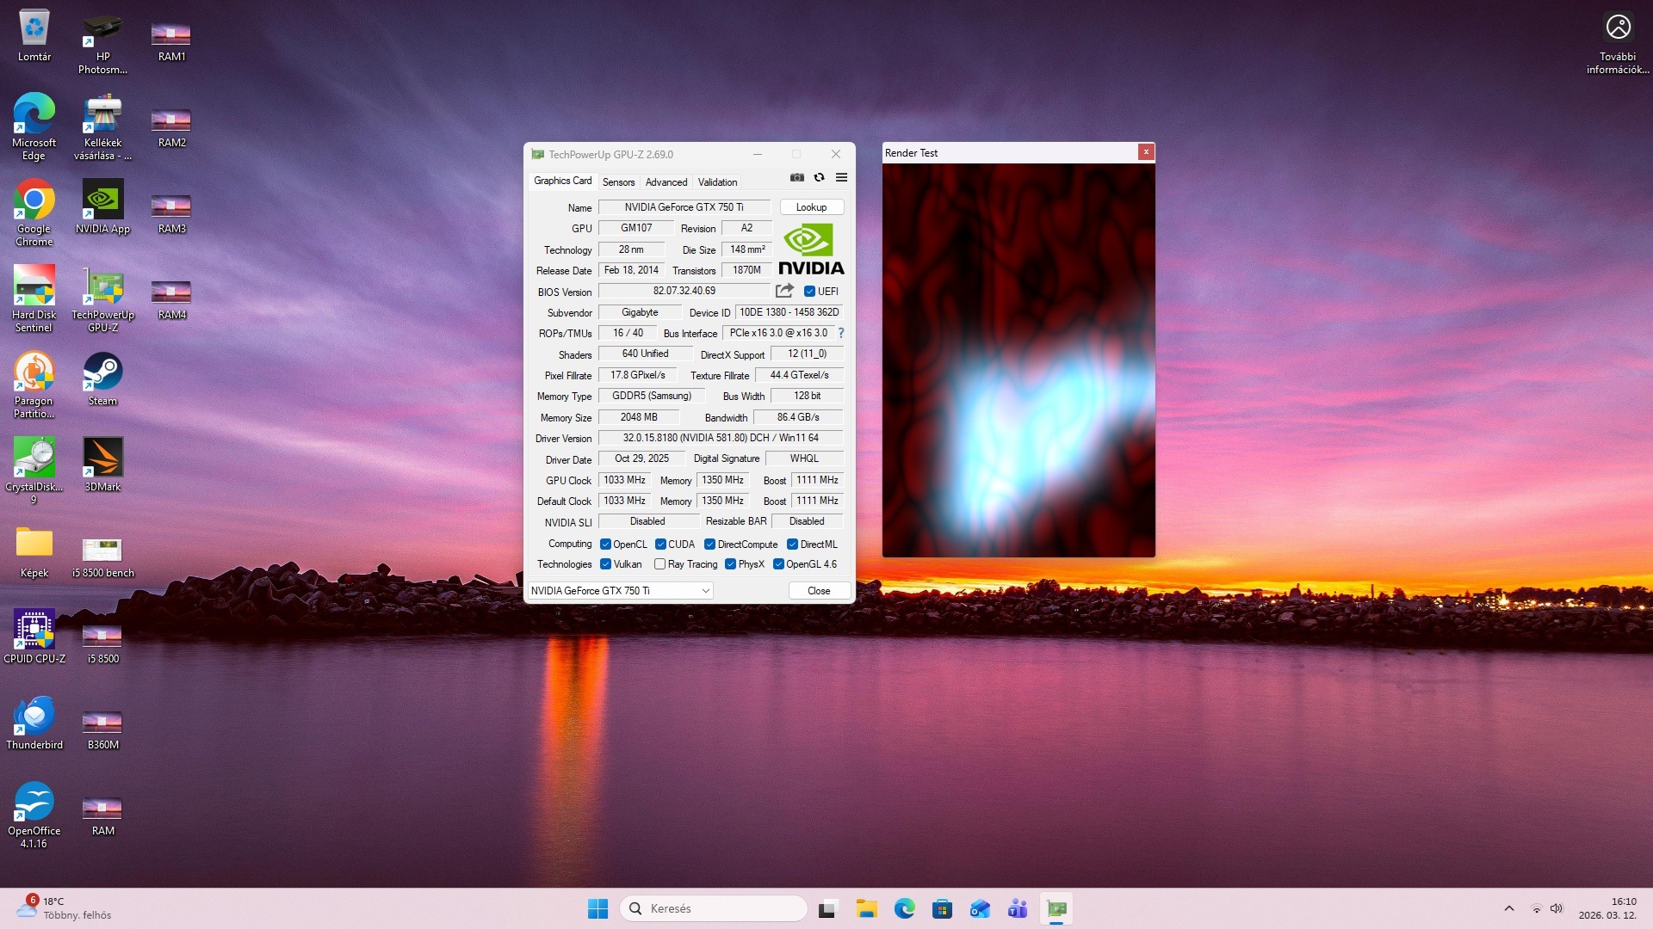Switch to the Sensors tab
The height and width of the screenshot is (929, 1653).
click(618, 182)
